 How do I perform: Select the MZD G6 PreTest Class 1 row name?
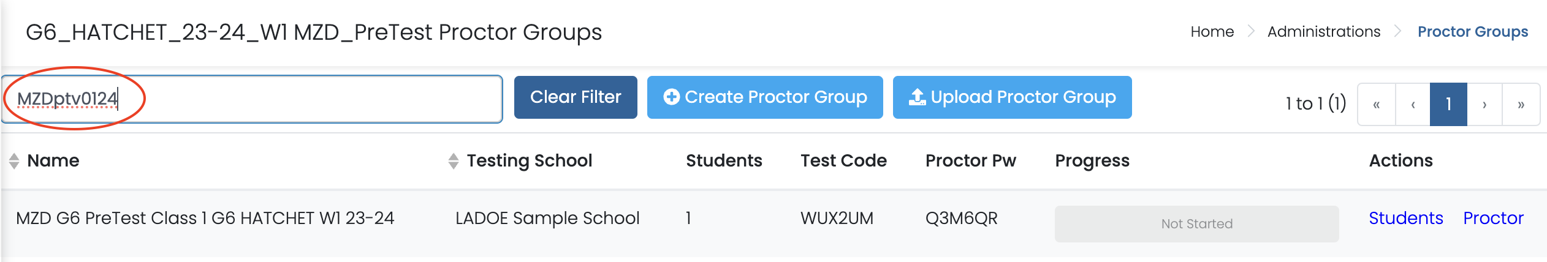(205, 219)
